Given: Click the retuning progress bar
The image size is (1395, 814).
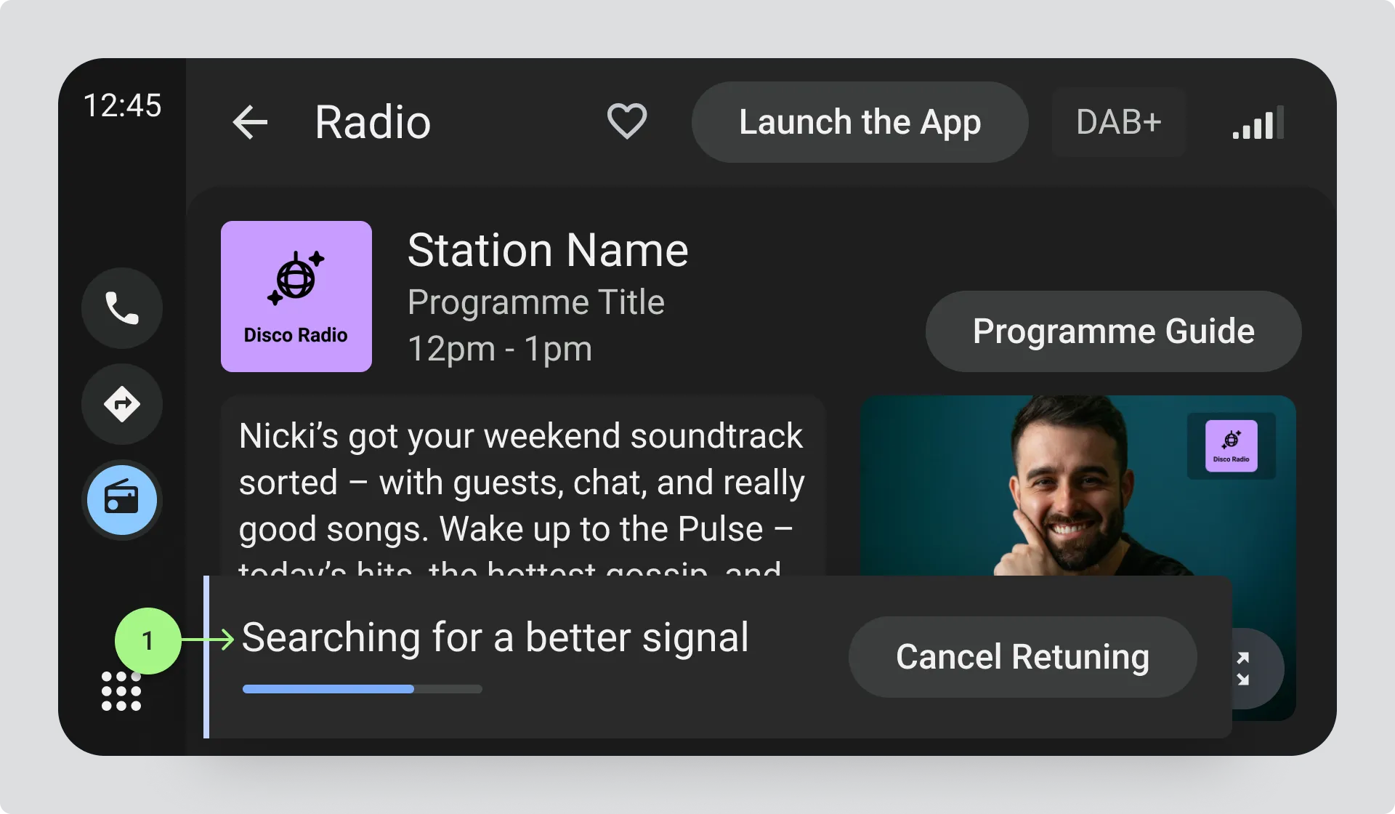Looking at the screenshot, I should [362, 689].
